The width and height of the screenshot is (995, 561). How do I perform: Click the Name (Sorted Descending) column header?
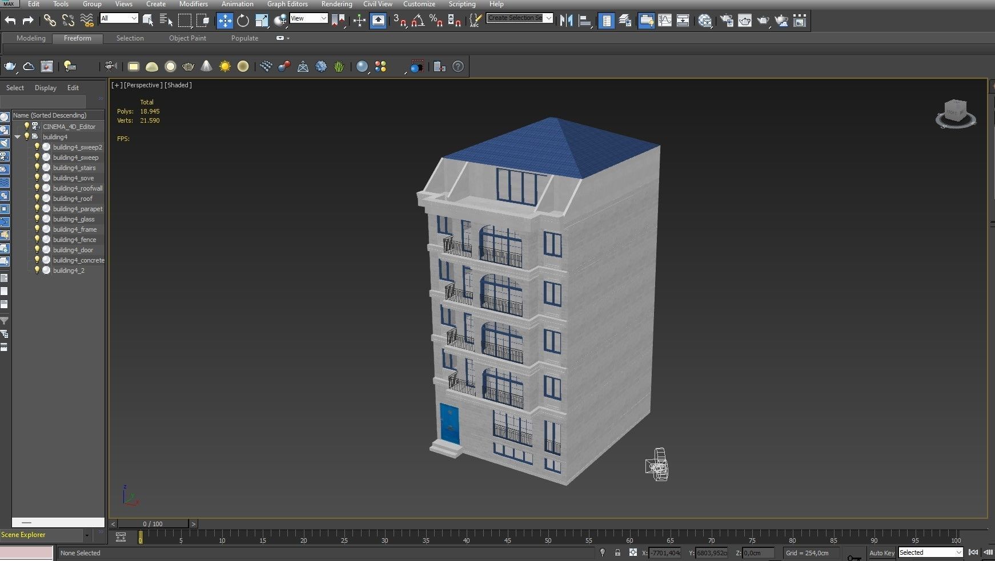tap(58, 115)
